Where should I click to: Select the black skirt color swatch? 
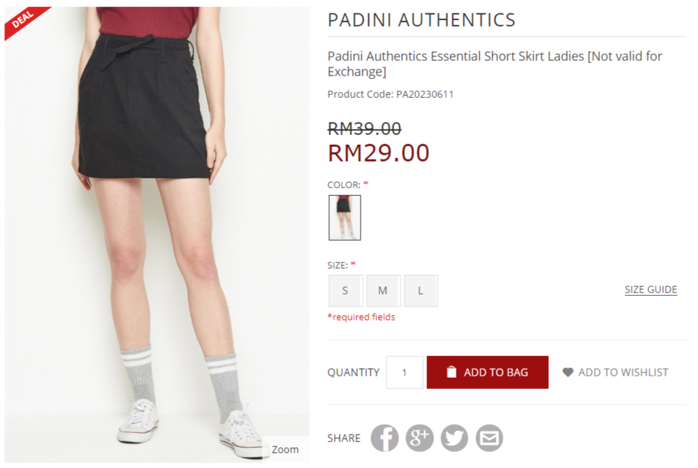344,218
